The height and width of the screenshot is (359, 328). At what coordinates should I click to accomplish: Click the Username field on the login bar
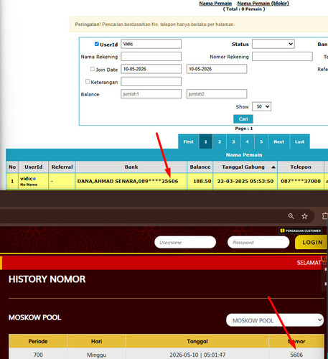coord(185,242)
